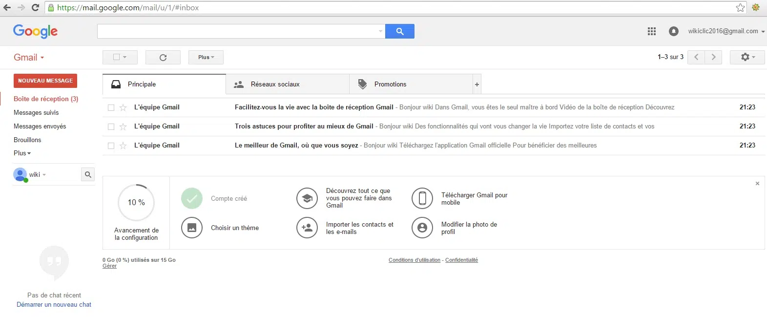Open the Plus actions dropdown in the toolbar

point(206,57)
